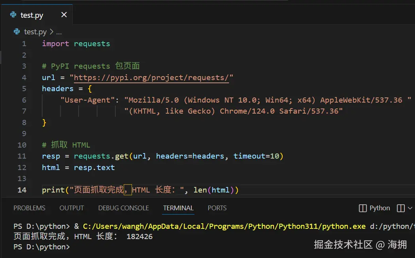
Task: Click timeout=10 argument on line 11
Action: pos(256,156)
